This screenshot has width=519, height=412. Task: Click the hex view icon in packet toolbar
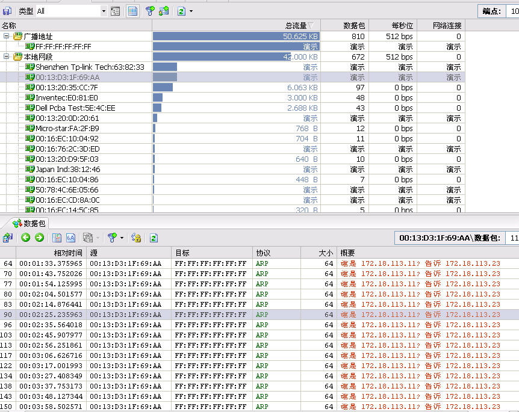pyautogui.click(x=70, y=238)
